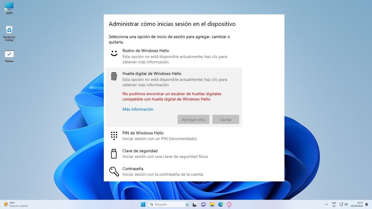Open the Papelera de reciclaje desktop icon
The height and width of the screenshot is (209, 372).
pyautogui.click(x=9, y=33)
